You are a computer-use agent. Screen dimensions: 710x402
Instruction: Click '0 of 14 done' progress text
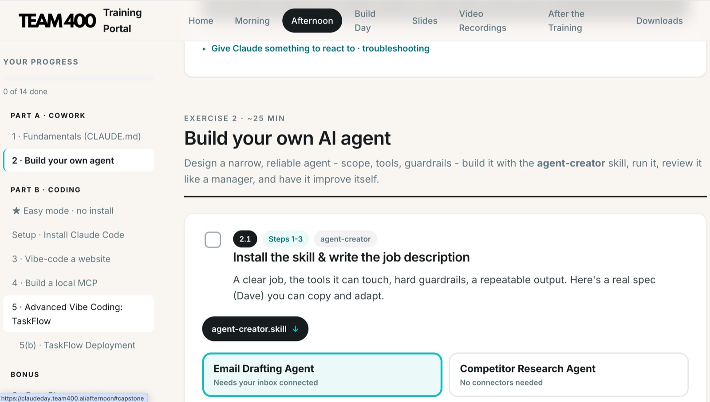[x=25, y=91]
